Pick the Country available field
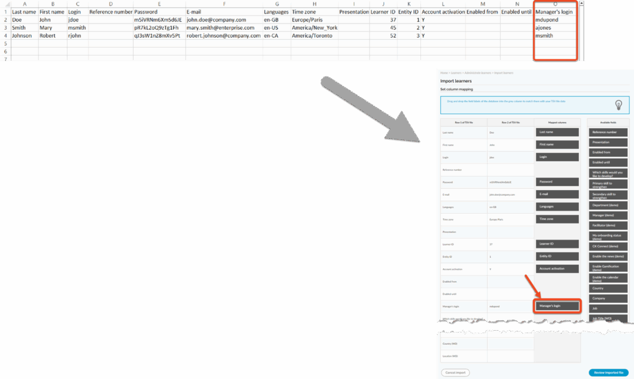The image size is (634, 379). 609,288
